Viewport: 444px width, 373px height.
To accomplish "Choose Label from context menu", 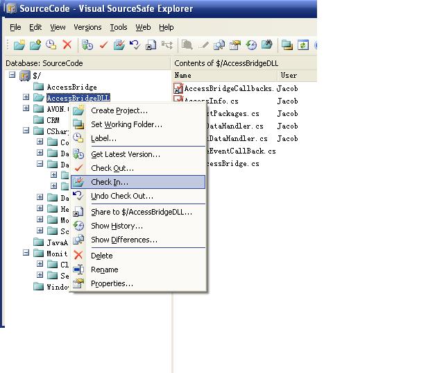I will (138, 138).
